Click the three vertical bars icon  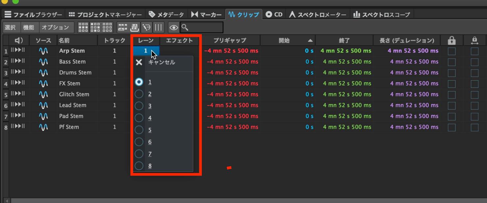[158, 27]
